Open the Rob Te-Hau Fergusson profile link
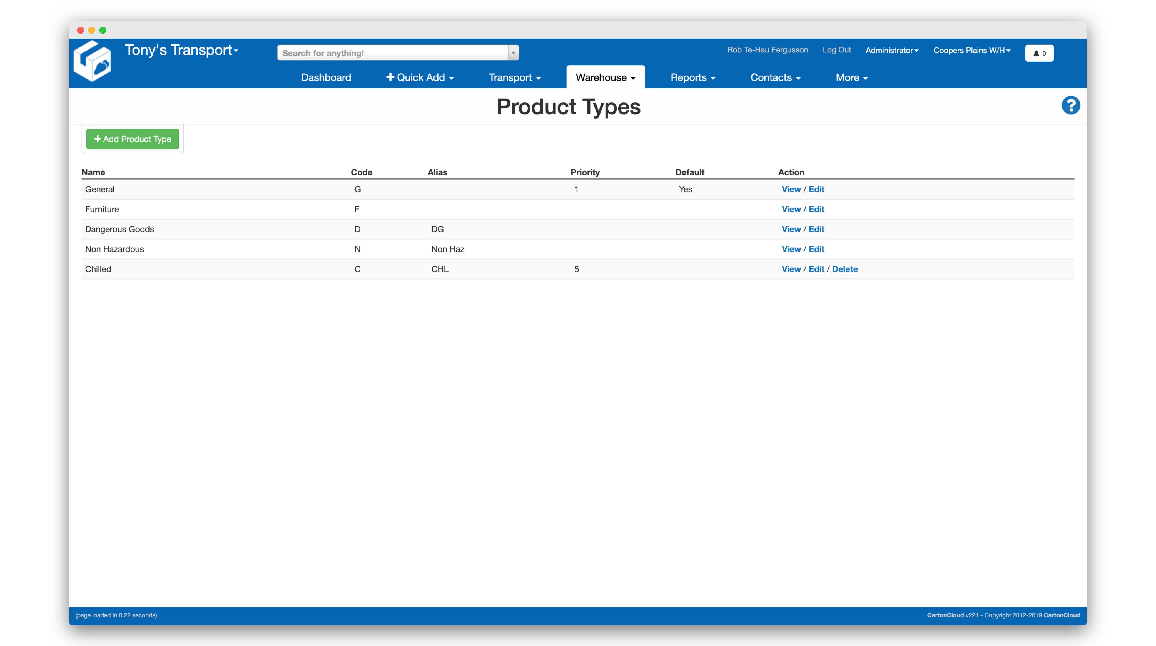The width and height of the screenshot is (1156, 646). [767, 50]
